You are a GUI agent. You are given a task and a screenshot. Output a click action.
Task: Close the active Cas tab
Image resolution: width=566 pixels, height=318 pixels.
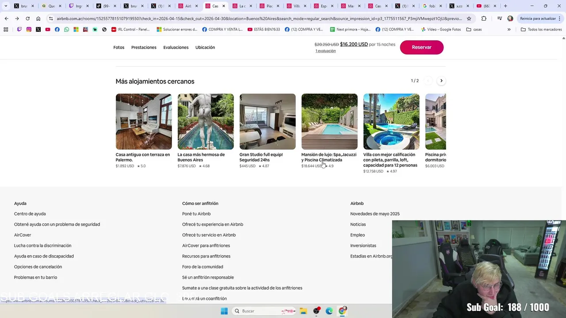tap(224, 6)
